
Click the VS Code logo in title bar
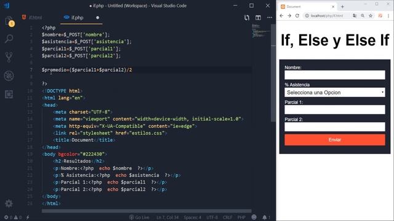pyautogui.click(x=7, y=6)
